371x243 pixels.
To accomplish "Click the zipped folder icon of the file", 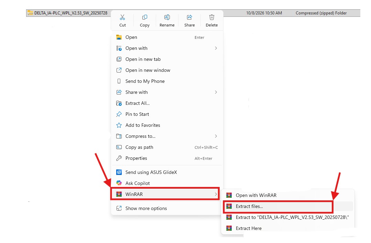I will [x=30, y=13].
